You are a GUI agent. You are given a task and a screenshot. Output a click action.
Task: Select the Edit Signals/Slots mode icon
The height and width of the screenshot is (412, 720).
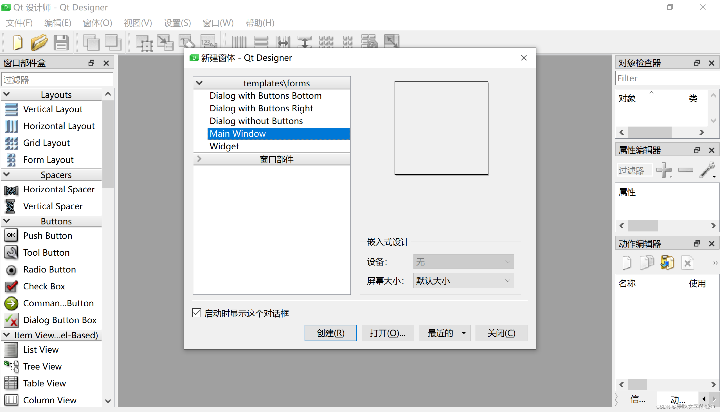165,42
